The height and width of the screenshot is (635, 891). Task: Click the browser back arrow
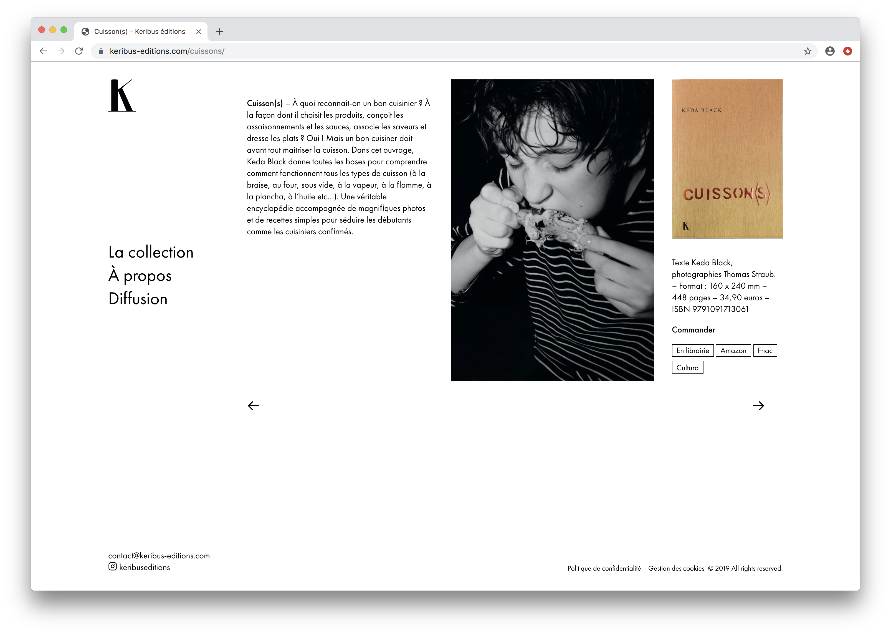click(43, 51)
